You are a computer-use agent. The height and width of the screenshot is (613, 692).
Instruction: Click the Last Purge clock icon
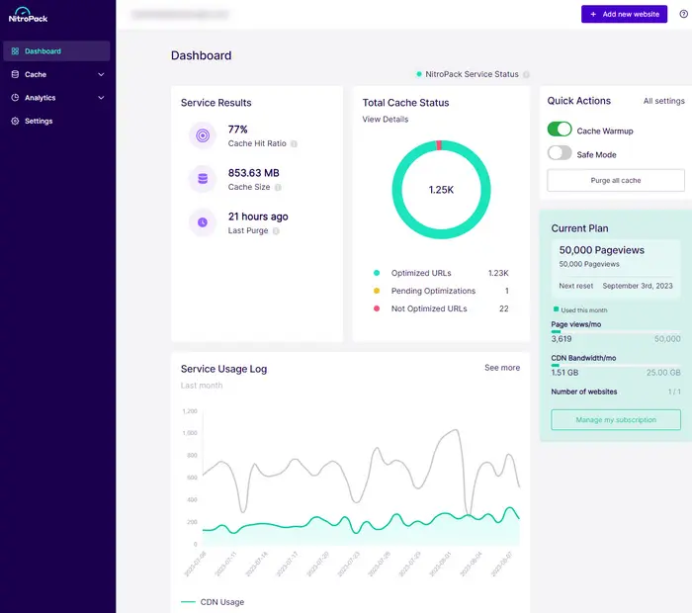click(x=202, y=222)
